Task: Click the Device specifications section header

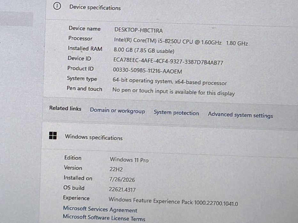Action: tap(95, 8)
